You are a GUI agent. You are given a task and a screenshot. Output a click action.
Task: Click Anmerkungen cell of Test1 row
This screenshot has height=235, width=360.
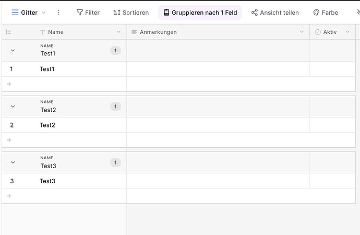[218, 69]
